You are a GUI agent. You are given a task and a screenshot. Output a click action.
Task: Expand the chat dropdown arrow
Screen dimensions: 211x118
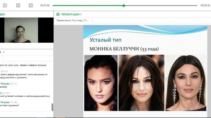coord(4,52)
